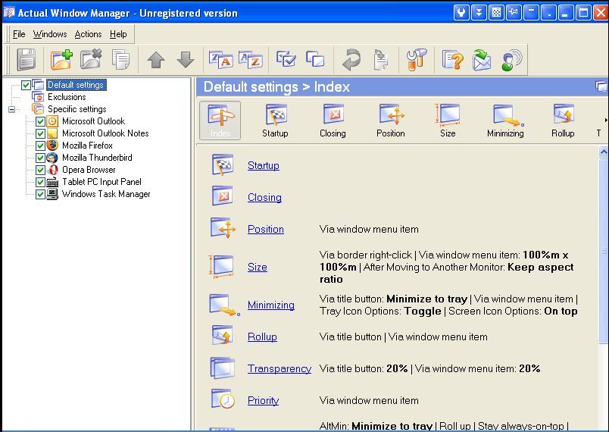The image size is (609, 432).
Task: Collapse the Specific settings tree node
Action: pyautogui.click(x=11, y=109)
